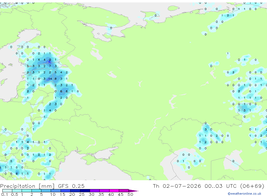267x196 pixels.
Task: Click the 20–25 mm legend color swatch
Action: (75, 191)
